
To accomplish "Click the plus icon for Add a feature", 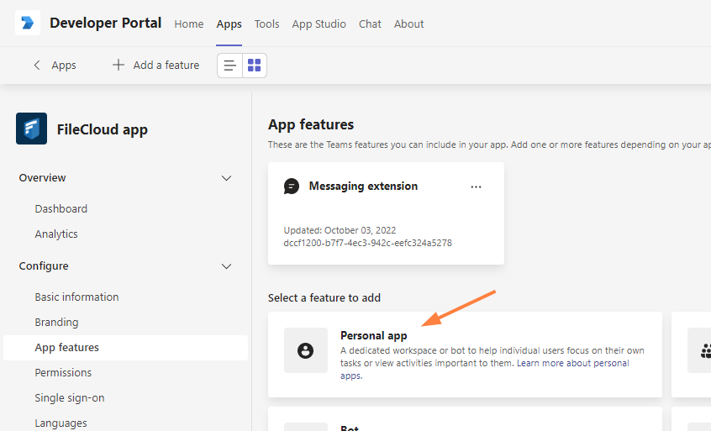I will tap(118, 66).
